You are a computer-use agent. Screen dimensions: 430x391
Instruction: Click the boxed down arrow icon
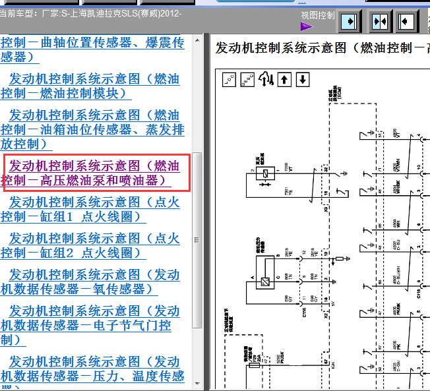pyautogui.click(x=302, y=80)
